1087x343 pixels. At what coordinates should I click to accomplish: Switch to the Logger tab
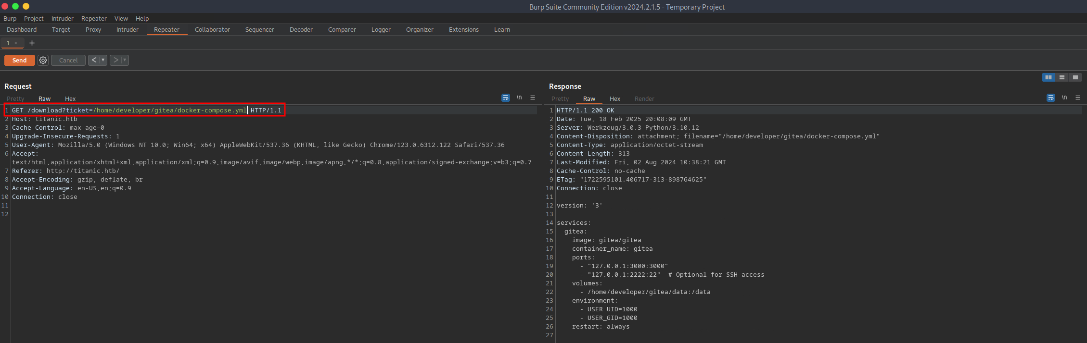click(x=381, y=29)
